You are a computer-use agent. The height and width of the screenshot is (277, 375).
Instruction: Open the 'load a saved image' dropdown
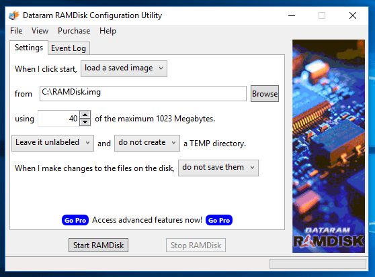pyautogui.click(x=124, y=68)
